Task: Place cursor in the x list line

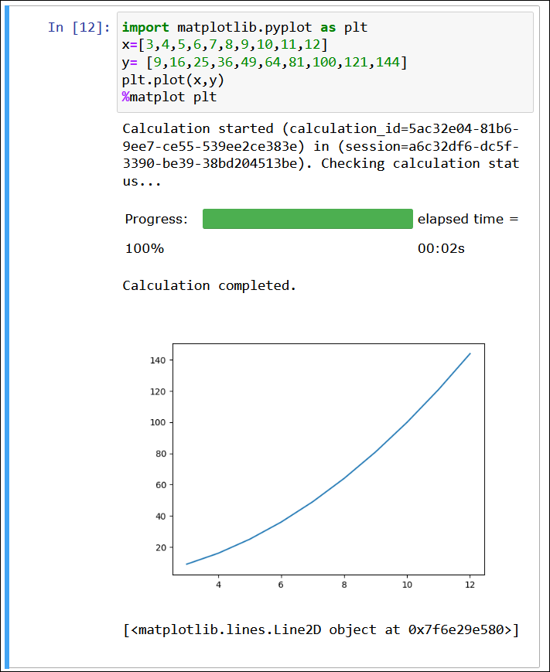Action: (224, 45)
